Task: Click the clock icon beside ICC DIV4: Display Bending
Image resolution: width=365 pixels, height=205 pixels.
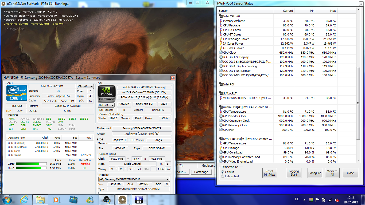Action: pos(221,66)
